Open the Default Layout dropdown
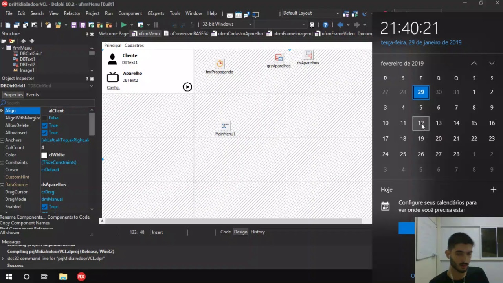The width and height of the screenshot is (503, 283). (x=311, y=13)
